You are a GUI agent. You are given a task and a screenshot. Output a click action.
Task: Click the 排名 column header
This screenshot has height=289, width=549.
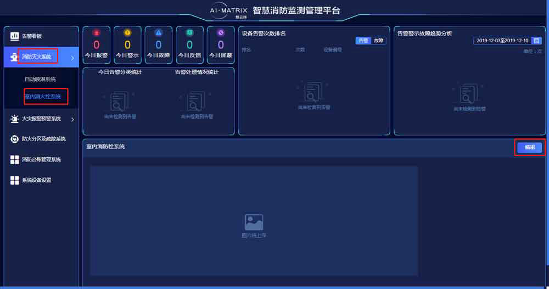click(246, 50)
